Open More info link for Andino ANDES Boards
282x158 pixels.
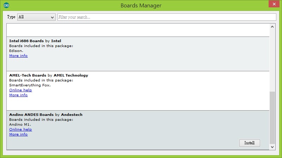18,134
